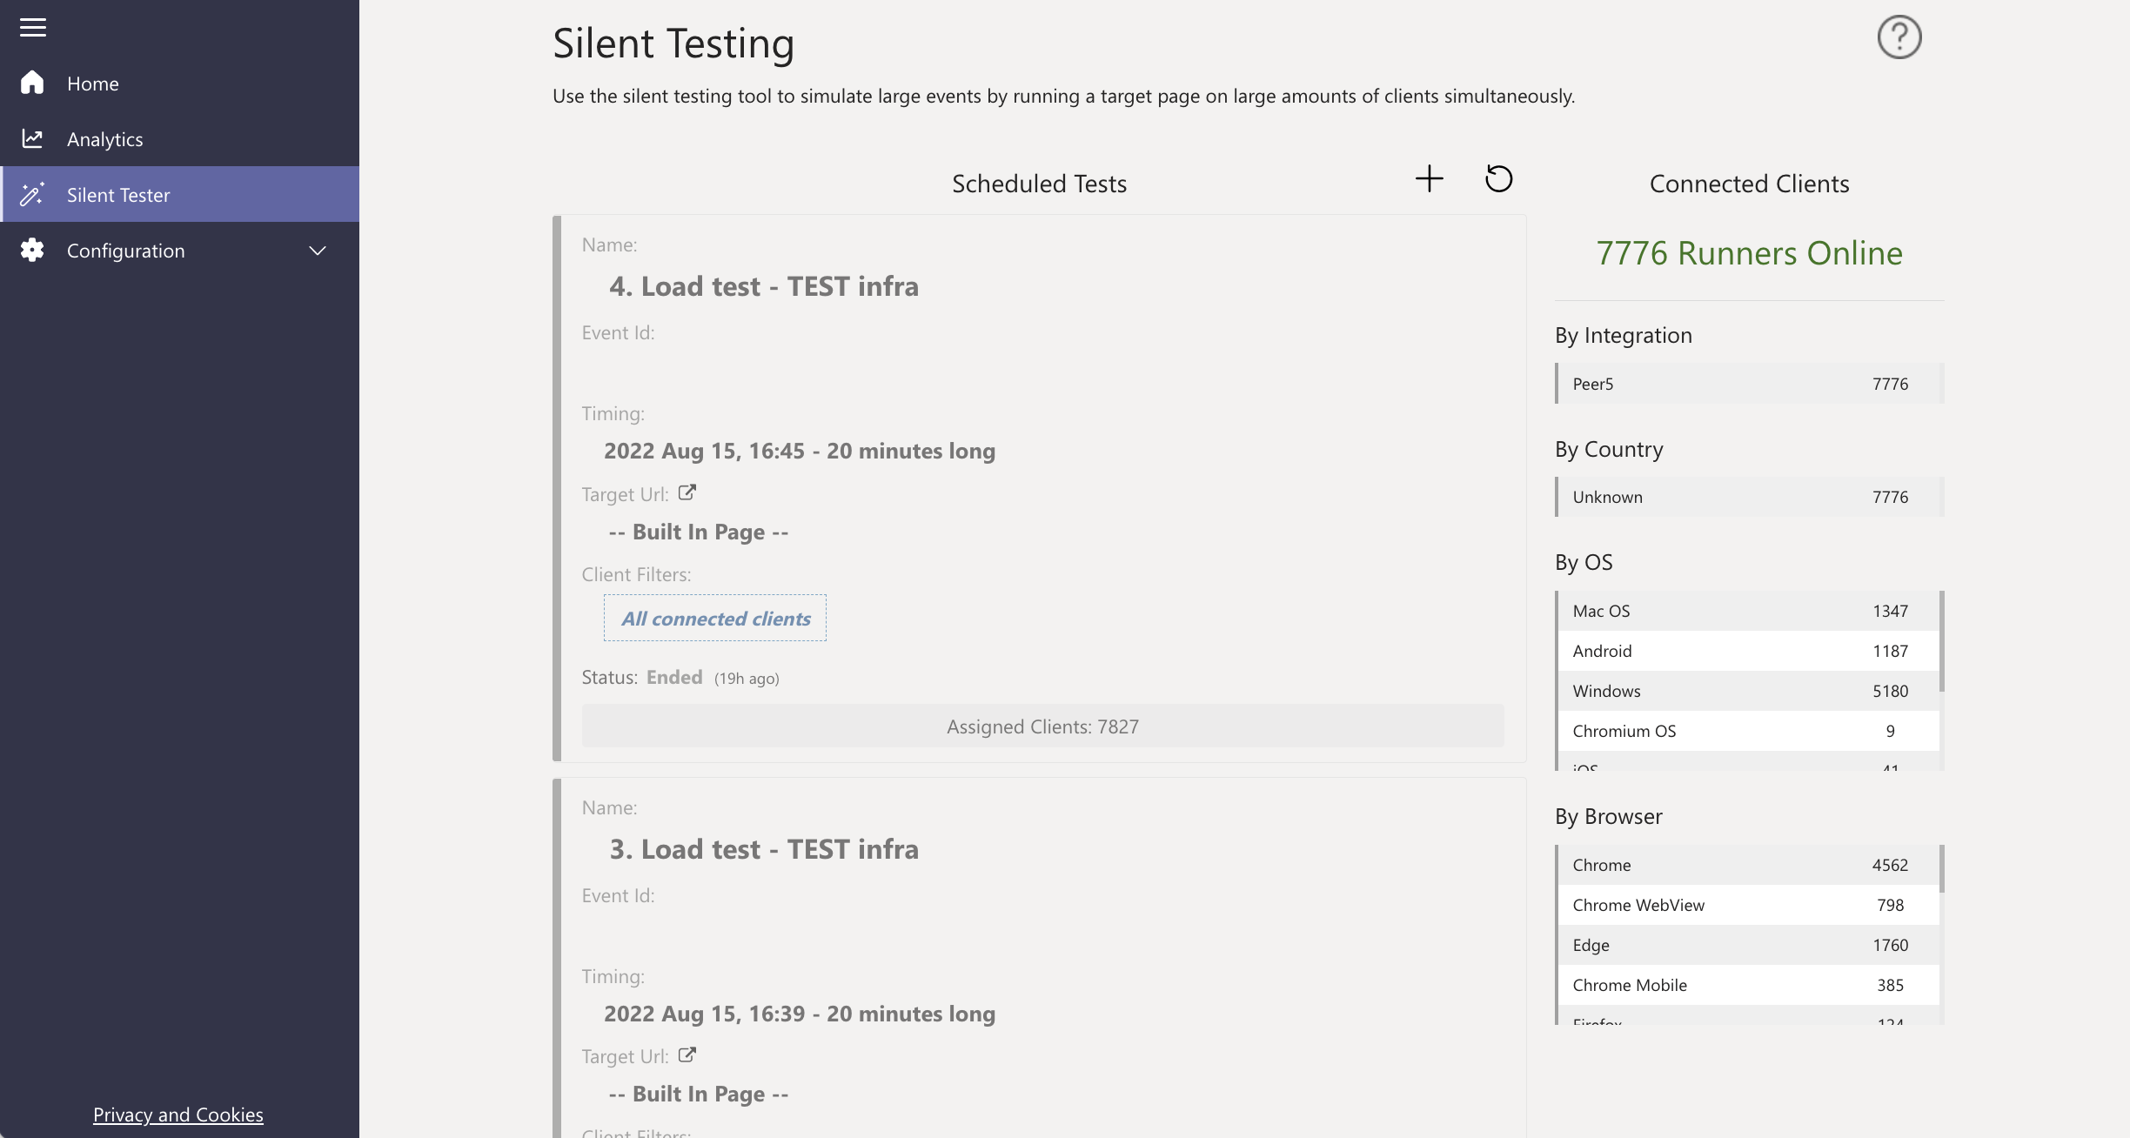Click the Analytics chart icon
Image resolution: width=2130 pixels, height=1138 pixels.
[32, 138]
